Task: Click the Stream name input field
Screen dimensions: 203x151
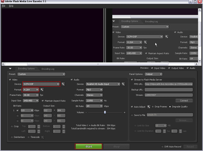Action: 169,95
